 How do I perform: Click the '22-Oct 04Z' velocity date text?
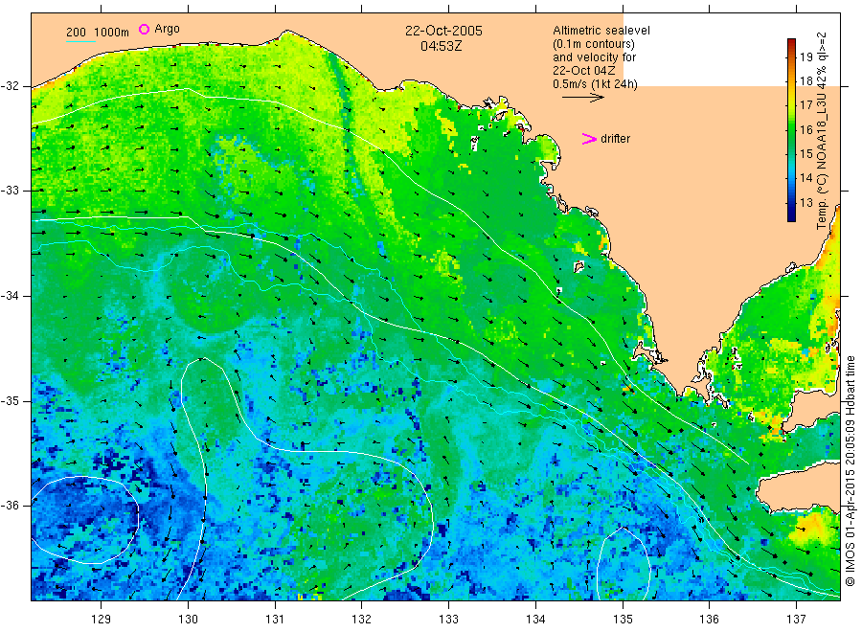(584, 71)
